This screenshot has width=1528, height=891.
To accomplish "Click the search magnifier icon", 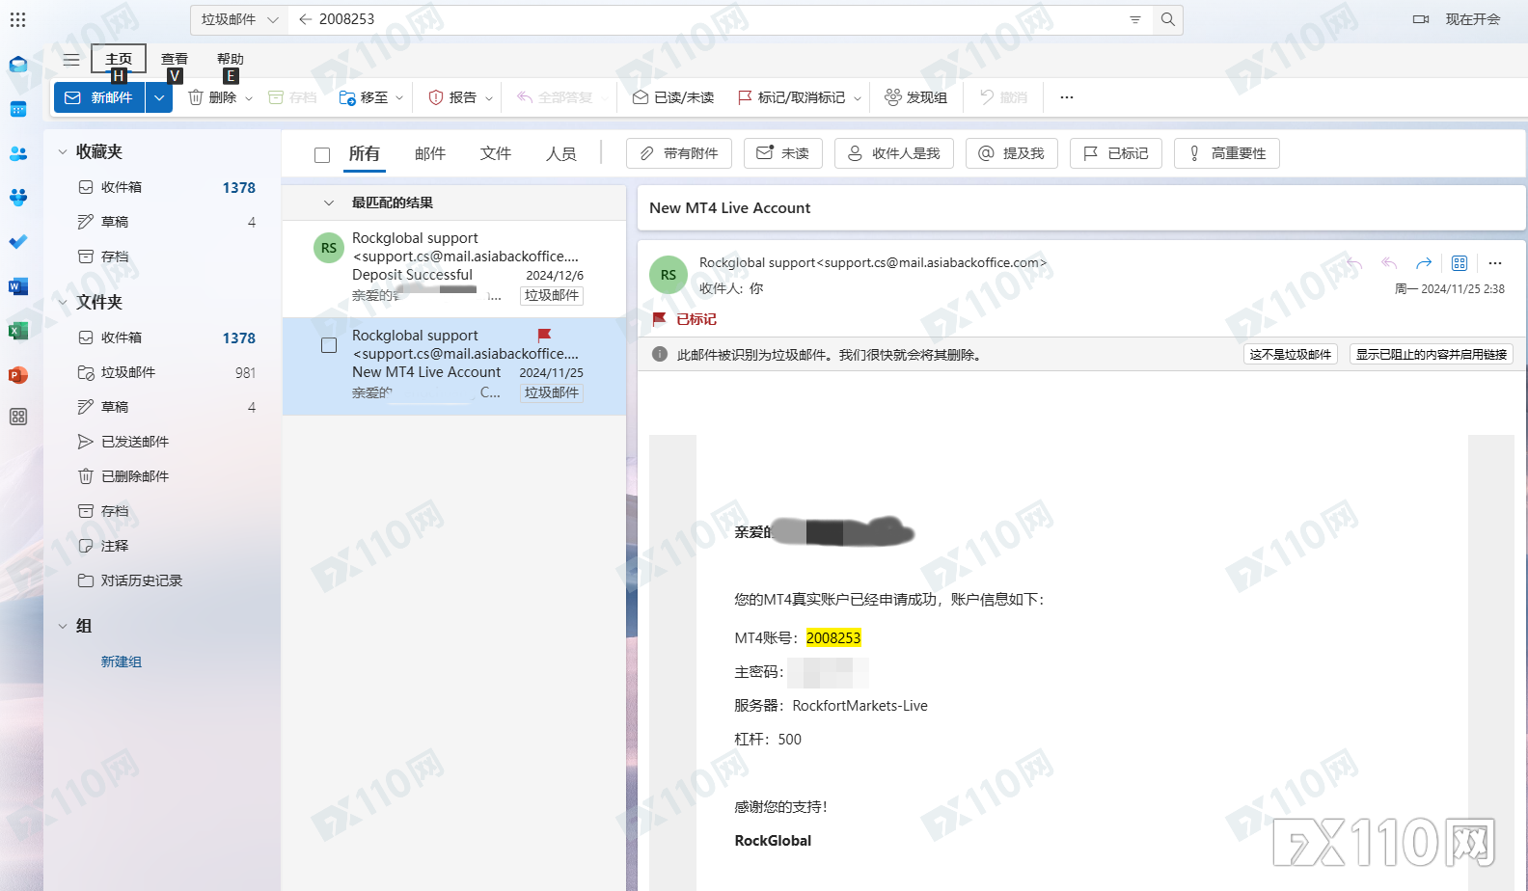I will coord(1167,19).
